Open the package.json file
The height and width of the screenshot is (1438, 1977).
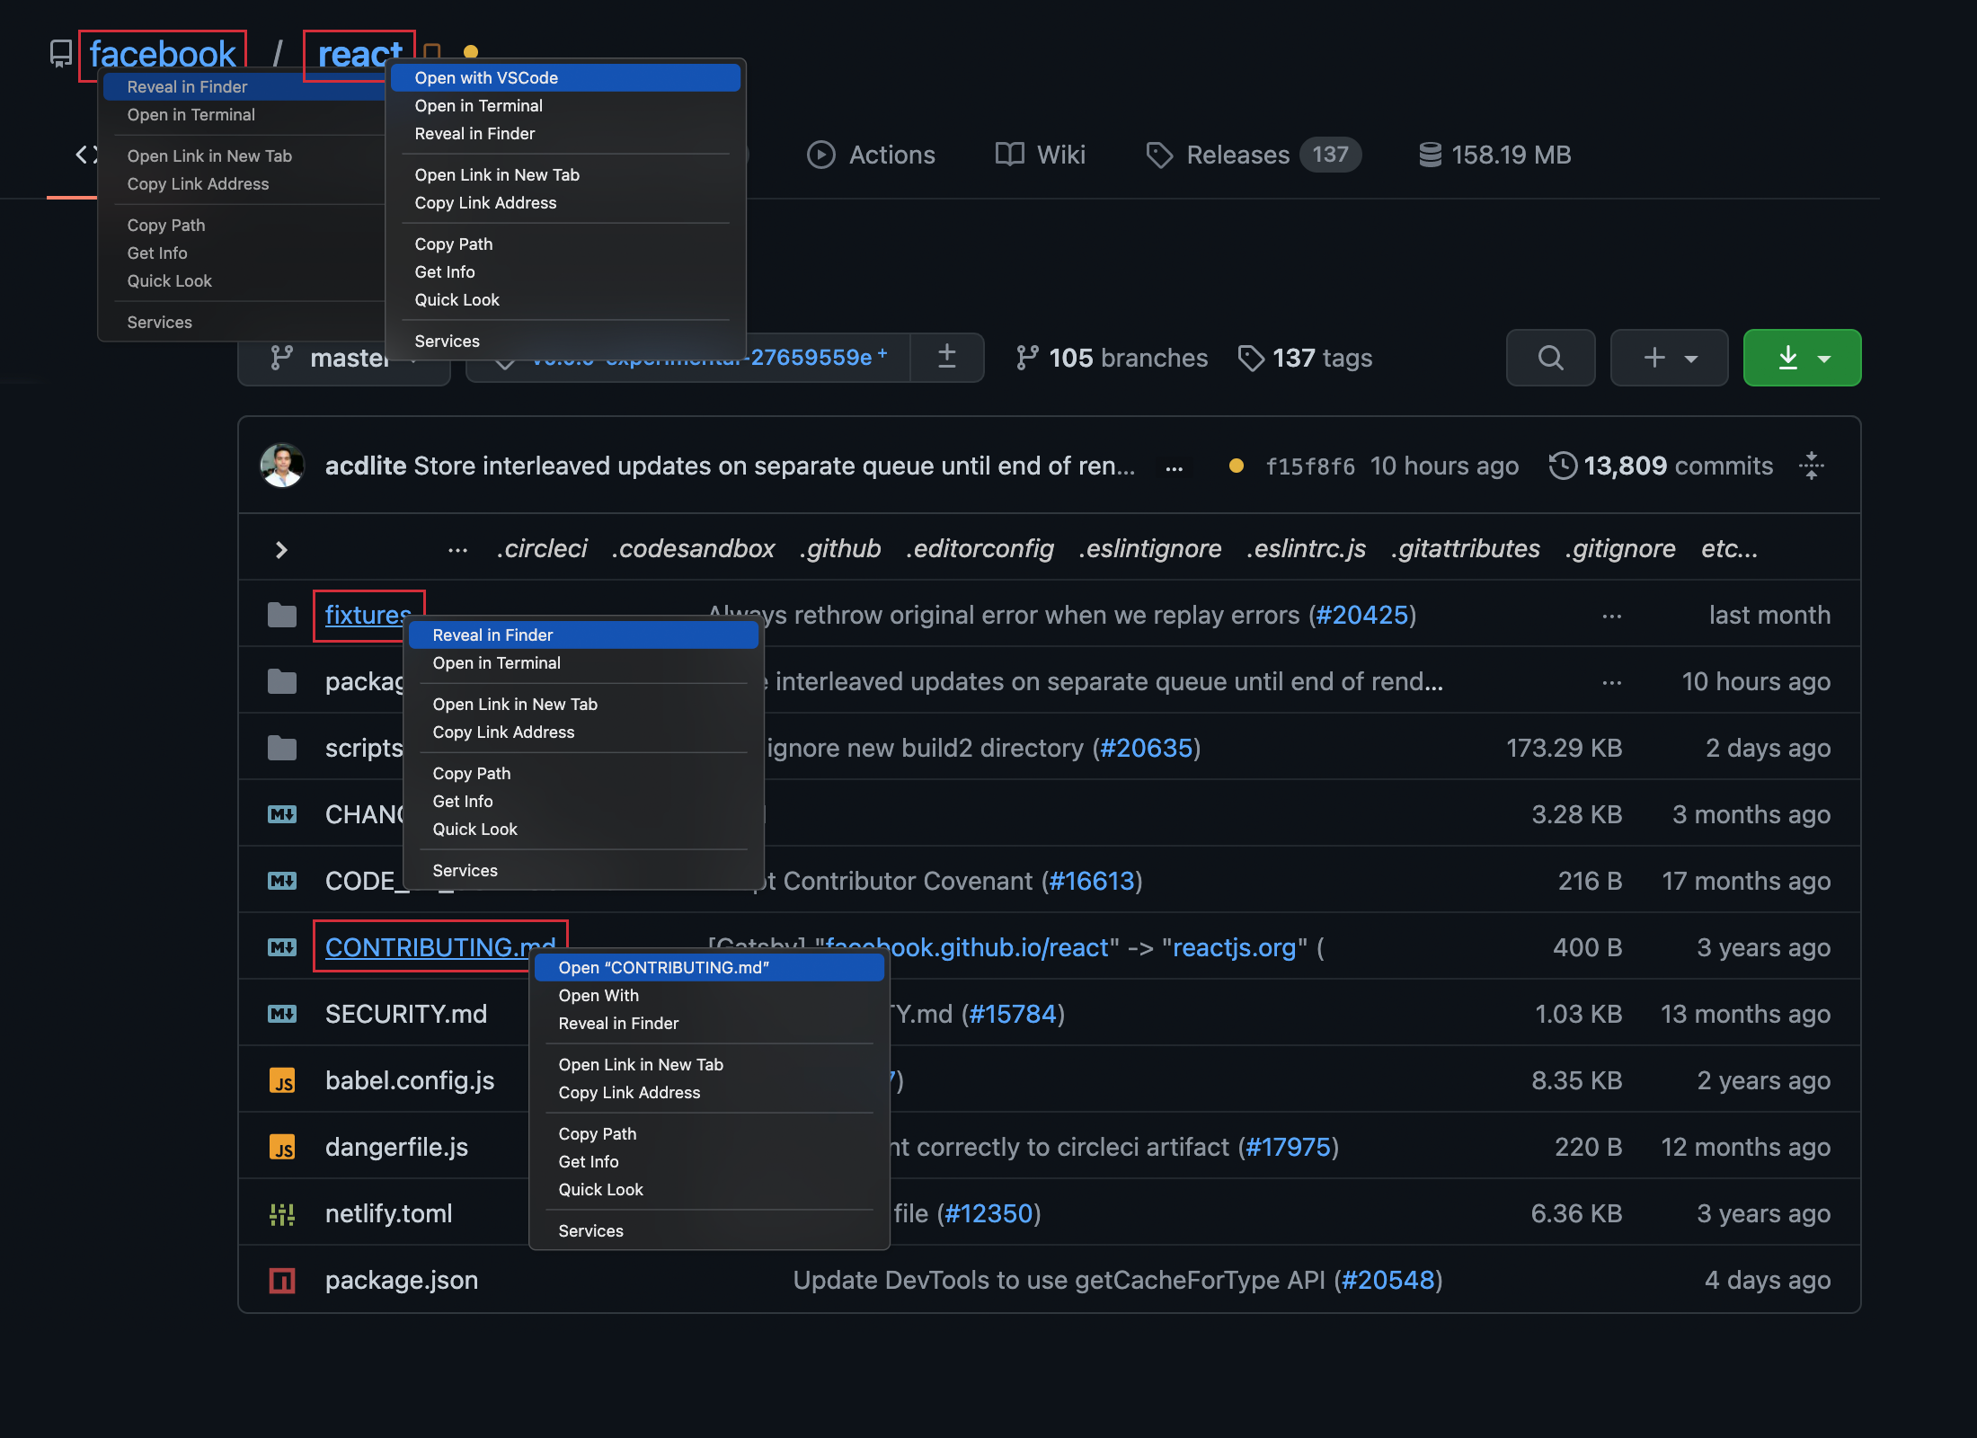(402, 1280)
